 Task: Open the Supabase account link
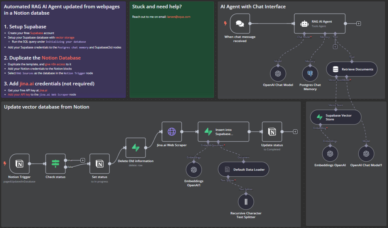point(37,33)
